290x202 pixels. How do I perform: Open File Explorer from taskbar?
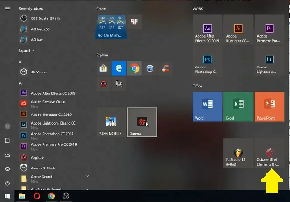(22, 196)
